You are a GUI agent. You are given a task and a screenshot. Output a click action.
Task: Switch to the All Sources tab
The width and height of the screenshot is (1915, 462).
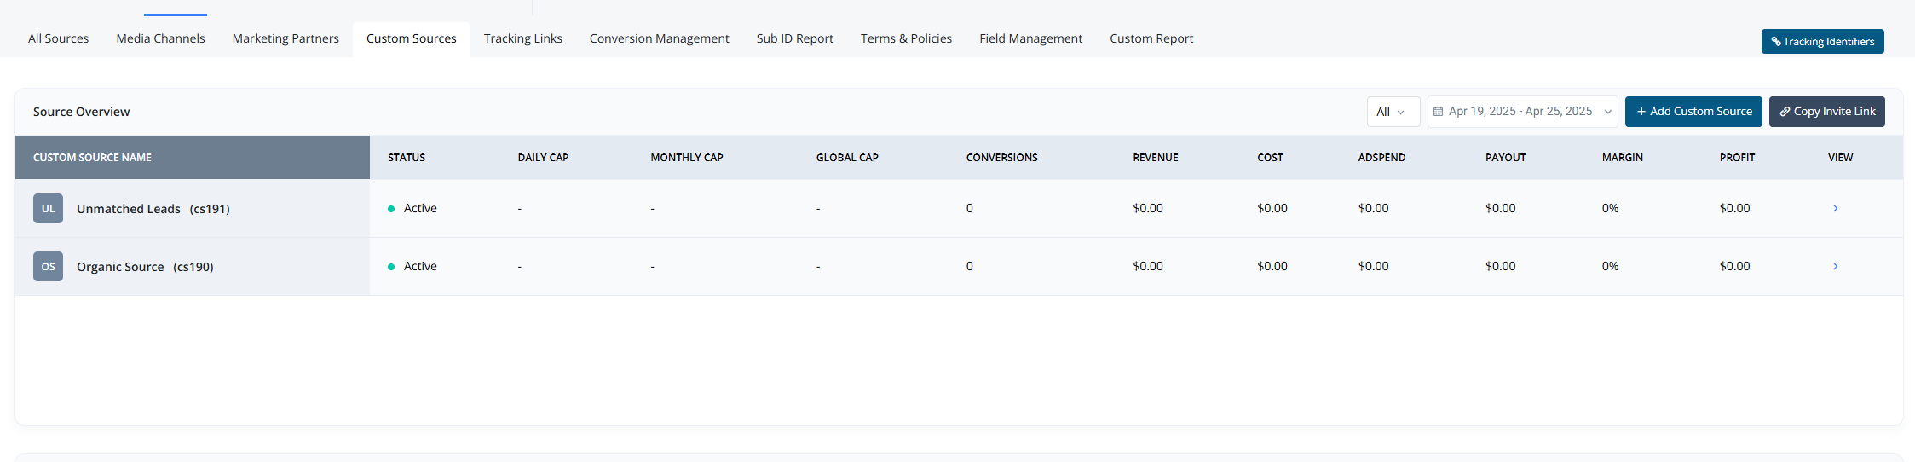coord(58,38)
